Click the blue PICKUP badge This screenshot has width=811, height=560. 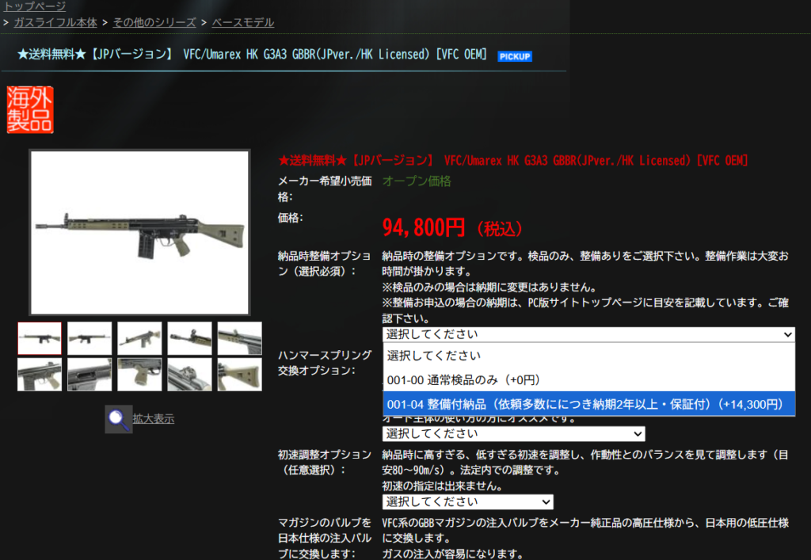point(515,56)
